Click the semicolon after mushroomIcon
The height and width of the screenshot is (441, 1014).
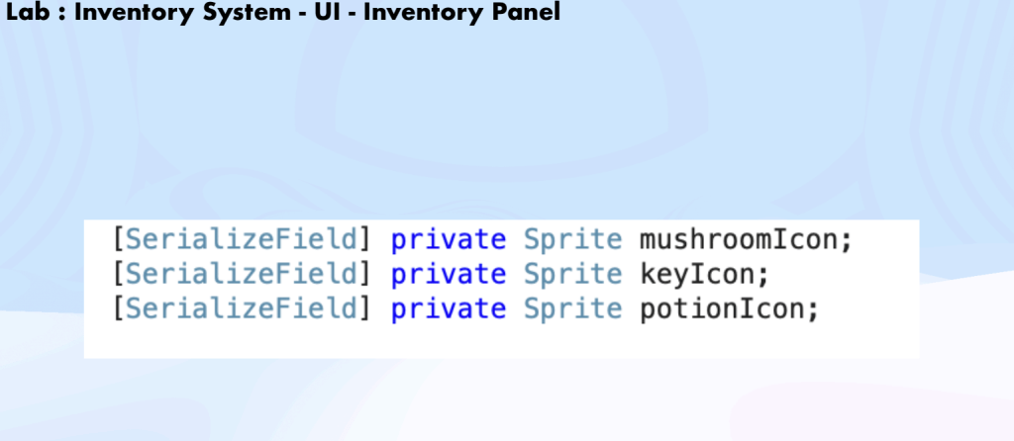click(x=848, y=242)
